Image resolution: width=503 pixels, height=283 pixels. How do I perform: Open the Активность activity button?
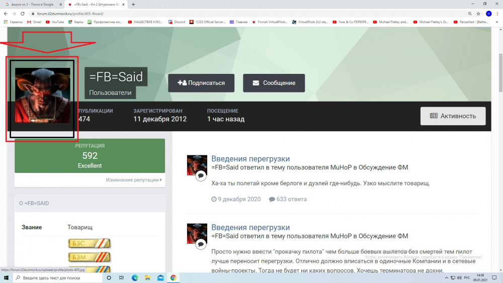(x=453, y=116)
